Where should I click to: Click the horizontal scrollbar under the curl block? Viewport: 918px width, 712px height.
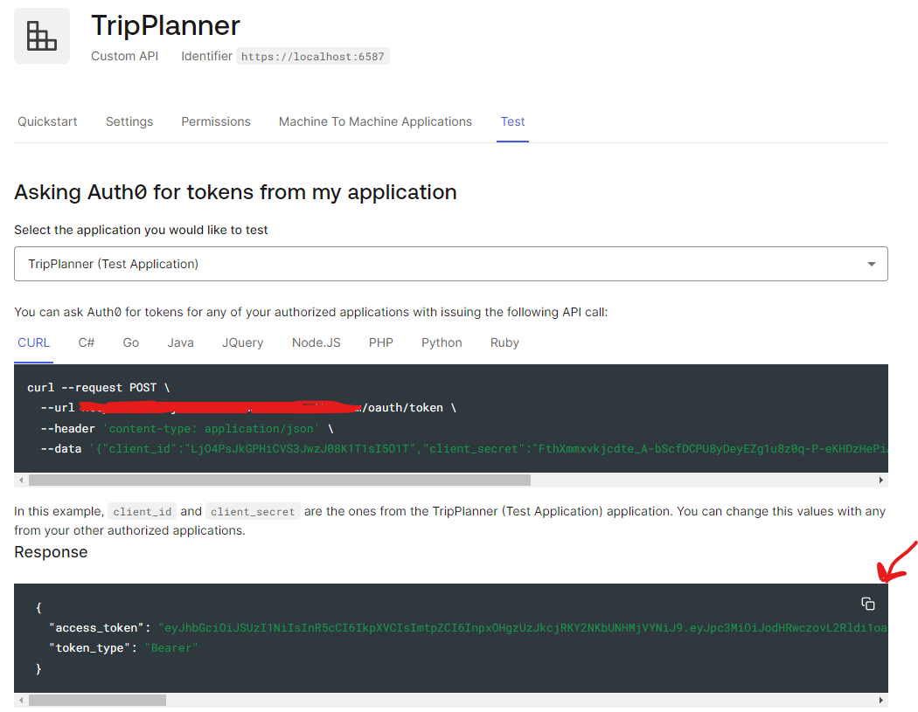(280, 480)
